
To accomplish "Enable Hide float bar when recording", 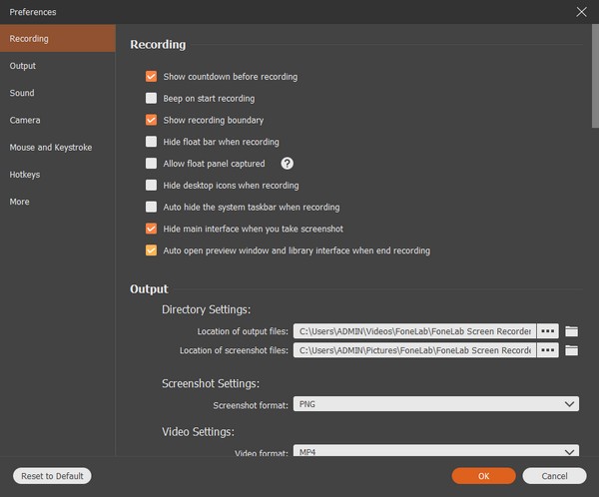I will coord(151,142).
